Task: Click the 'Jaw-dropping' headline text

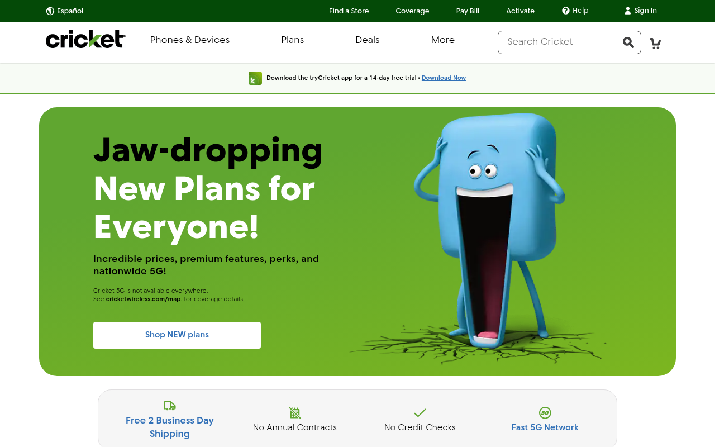Action: [x=208, y=151]
